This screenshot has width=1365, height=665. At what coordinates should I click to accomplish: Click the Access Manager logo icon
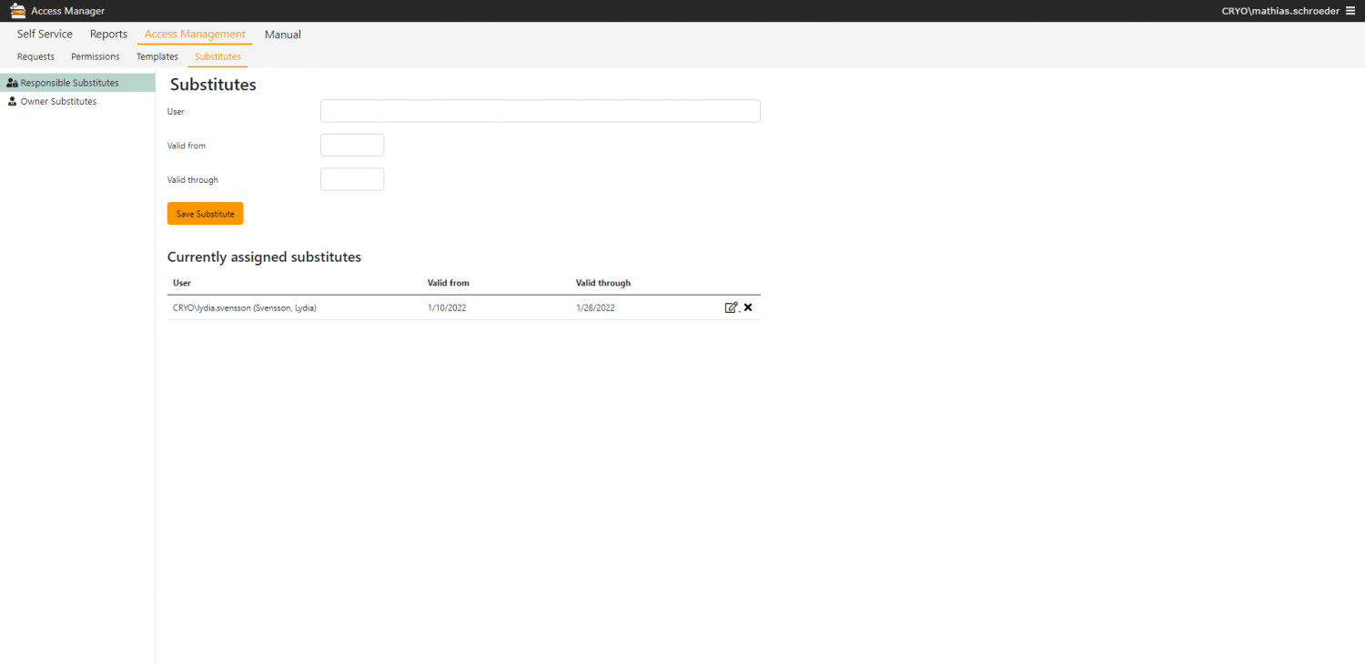click(x=17, y=11)
